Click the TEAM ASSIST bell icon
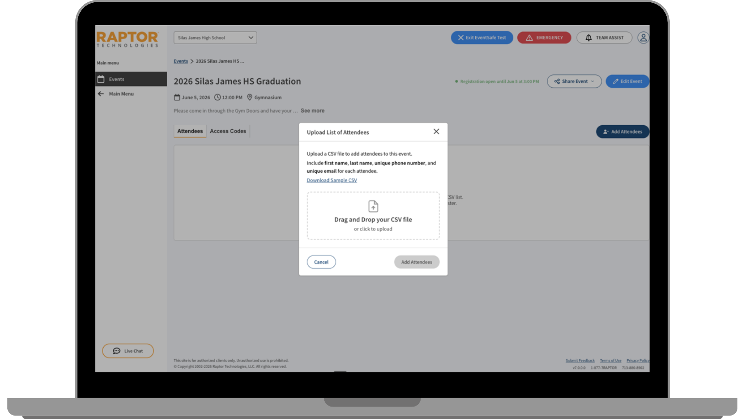745x419 pixels. pyautogui.click(x=588, y=37)
